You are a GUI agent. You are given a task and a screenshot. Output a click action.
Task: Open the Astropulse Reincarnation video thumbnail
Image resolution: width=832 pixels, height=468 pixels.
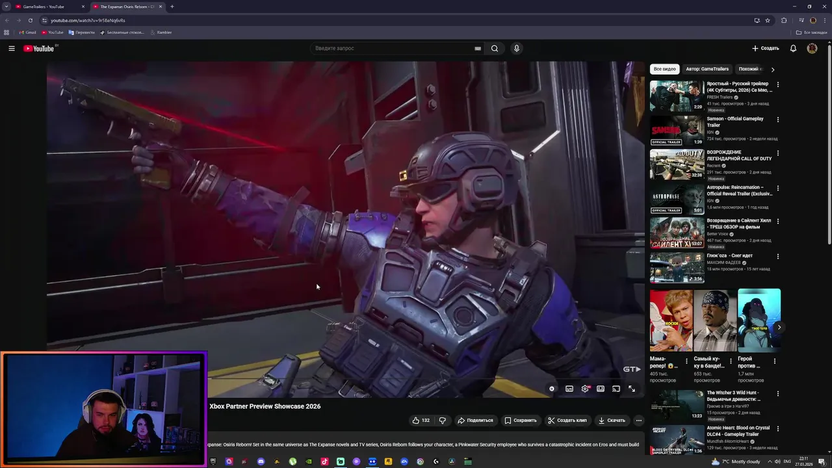point(677,200)
